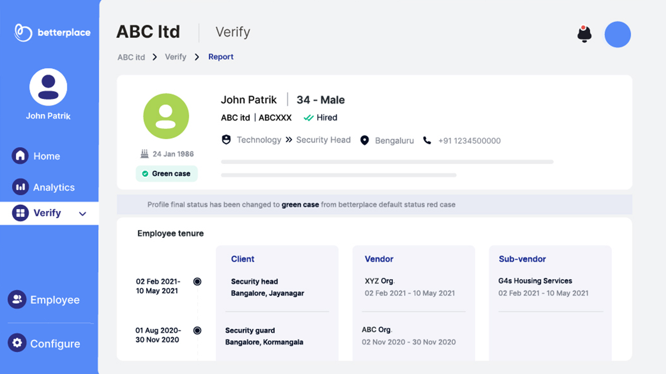Click the phone icon beside number

click(427, 140)
